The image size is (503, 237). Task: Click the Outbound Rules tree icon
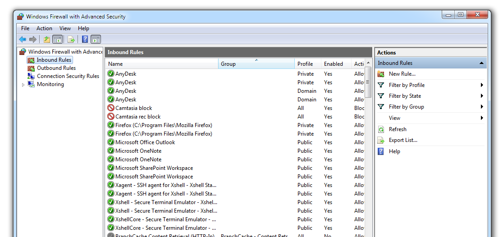(x=31, y=68)
